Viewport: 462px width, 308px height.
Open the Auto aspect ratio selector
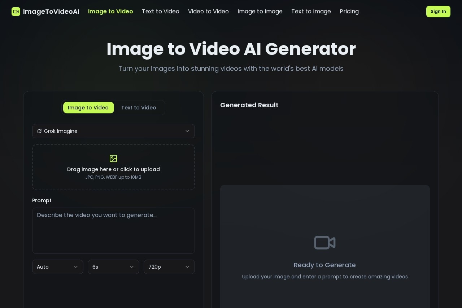[x=58, y=267]
